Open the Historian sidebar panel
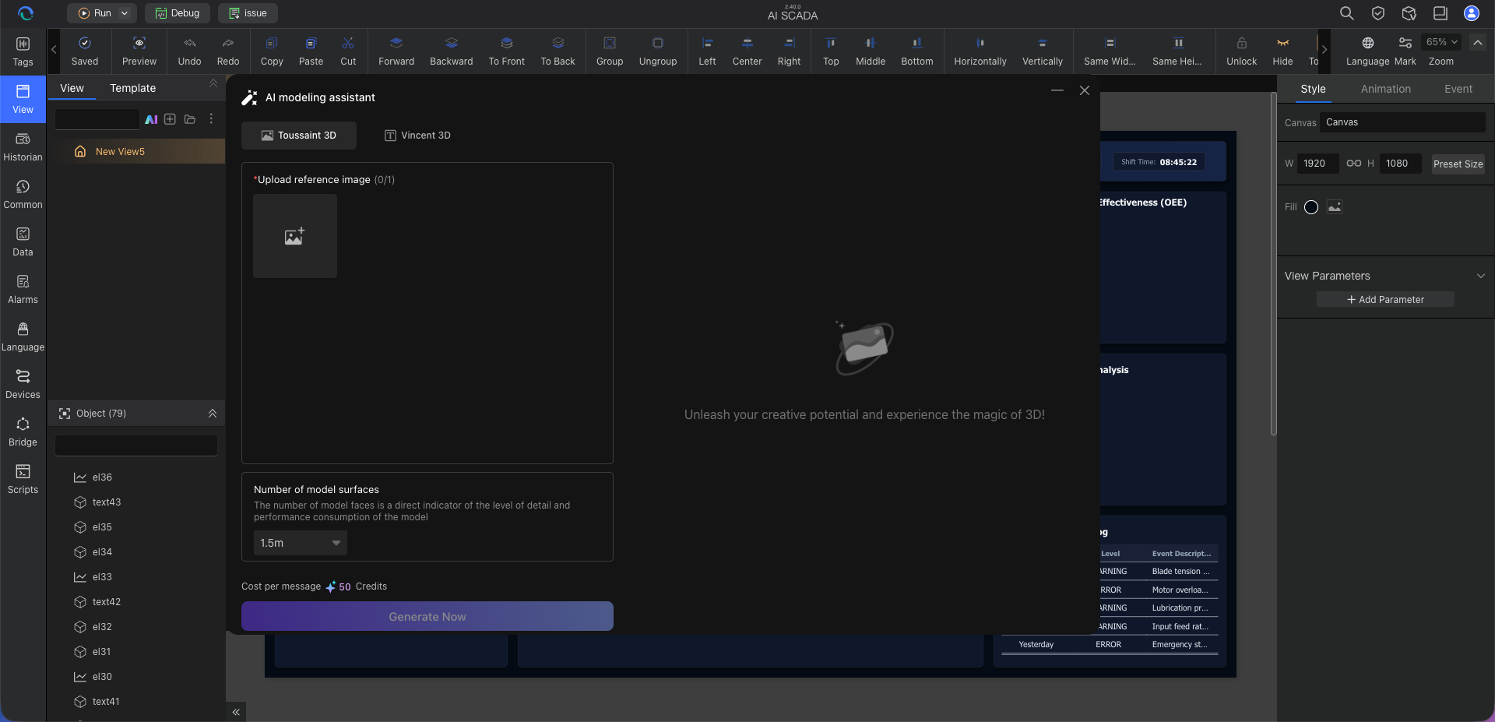 [23, 146]
